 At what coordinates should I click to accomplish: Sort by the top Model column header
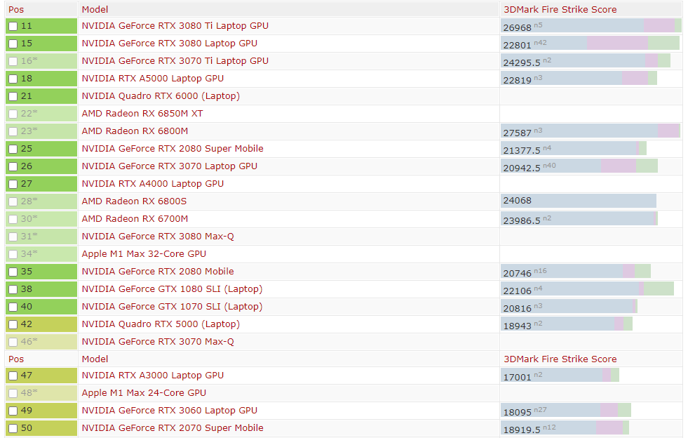pyautogui.click(x=95, y=9)
